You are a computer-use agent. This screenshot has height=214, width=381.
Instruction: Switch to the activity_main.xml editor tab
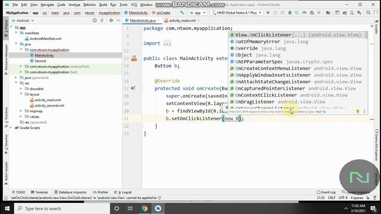tap(182, 21)
